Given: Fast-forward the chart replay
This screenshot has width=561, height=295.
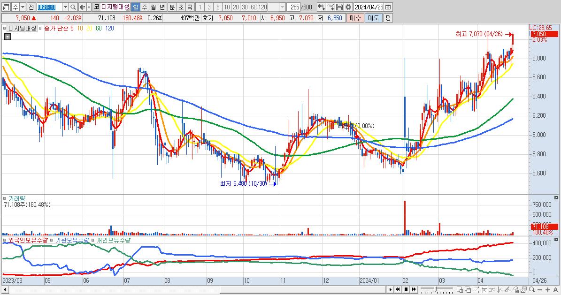Looking at the screenshot, I should tap(414, 289).
